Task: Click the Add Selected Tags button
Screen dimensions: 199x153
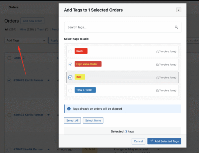Action: (164, 141)
